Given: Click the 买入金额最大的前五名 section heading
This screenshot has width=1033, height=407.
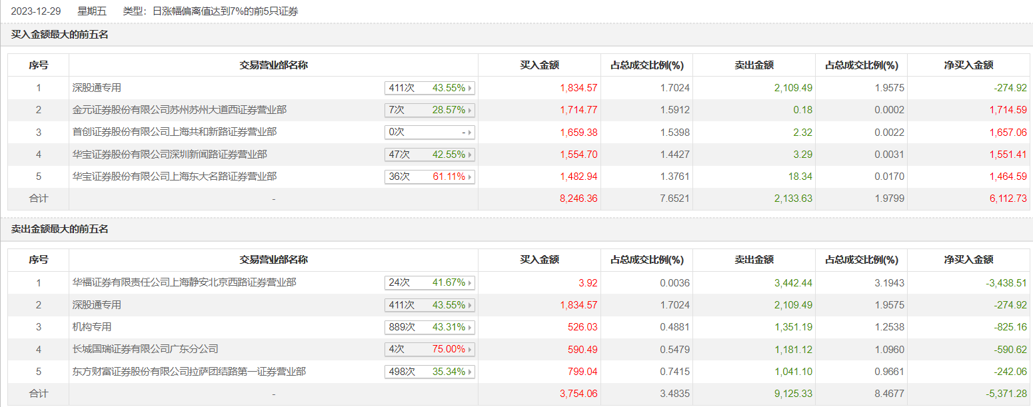Looking at the screenshot, I should (x=60, y=35).
